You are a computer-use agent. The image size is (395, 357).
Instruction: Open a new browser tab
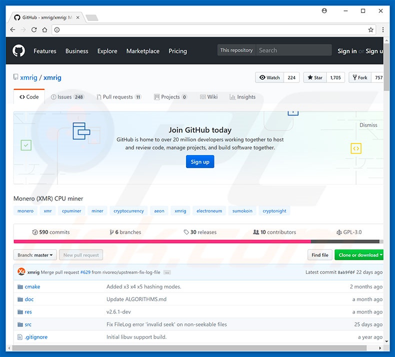click(x=91, y=17)
